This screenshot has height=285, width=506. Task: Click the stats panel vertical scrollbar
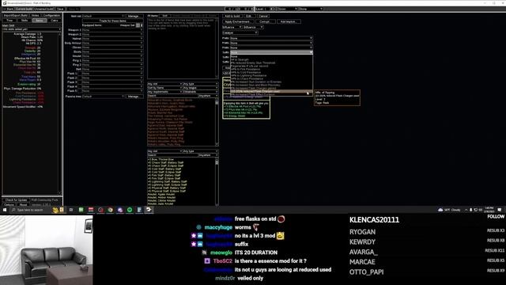click(x=60, y=113)
